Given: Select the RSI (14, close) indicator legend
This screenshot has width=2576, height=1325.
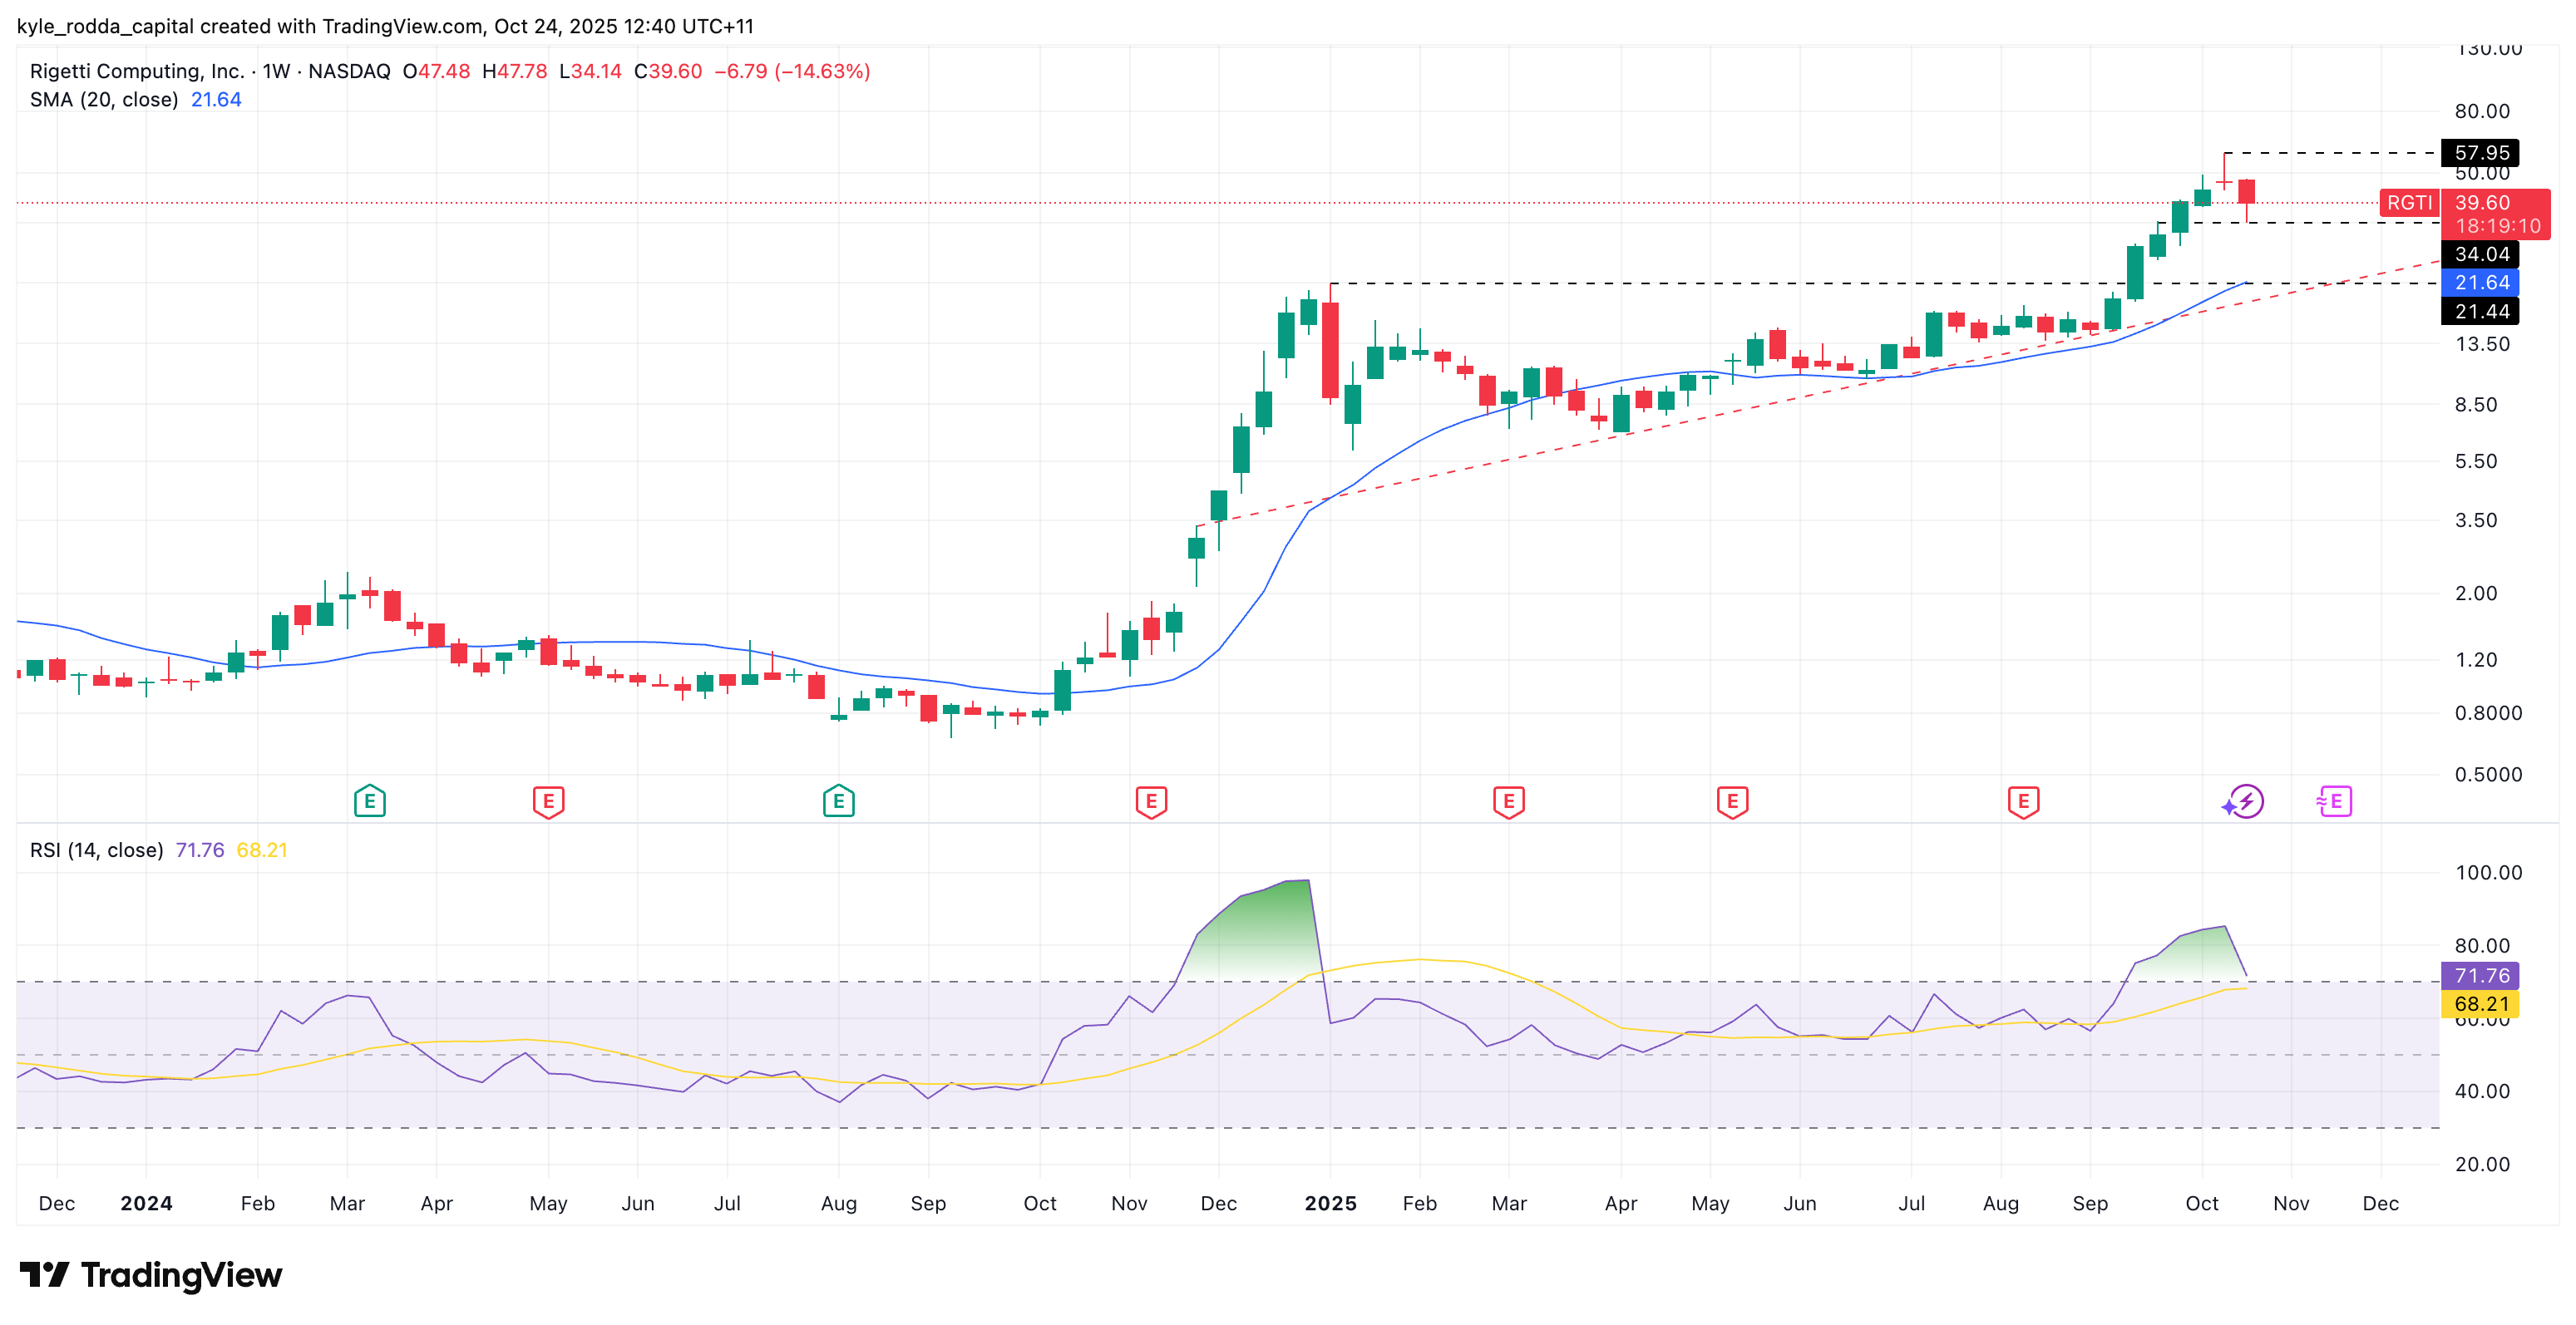Looking at the screenshot, I should [96, 850].
